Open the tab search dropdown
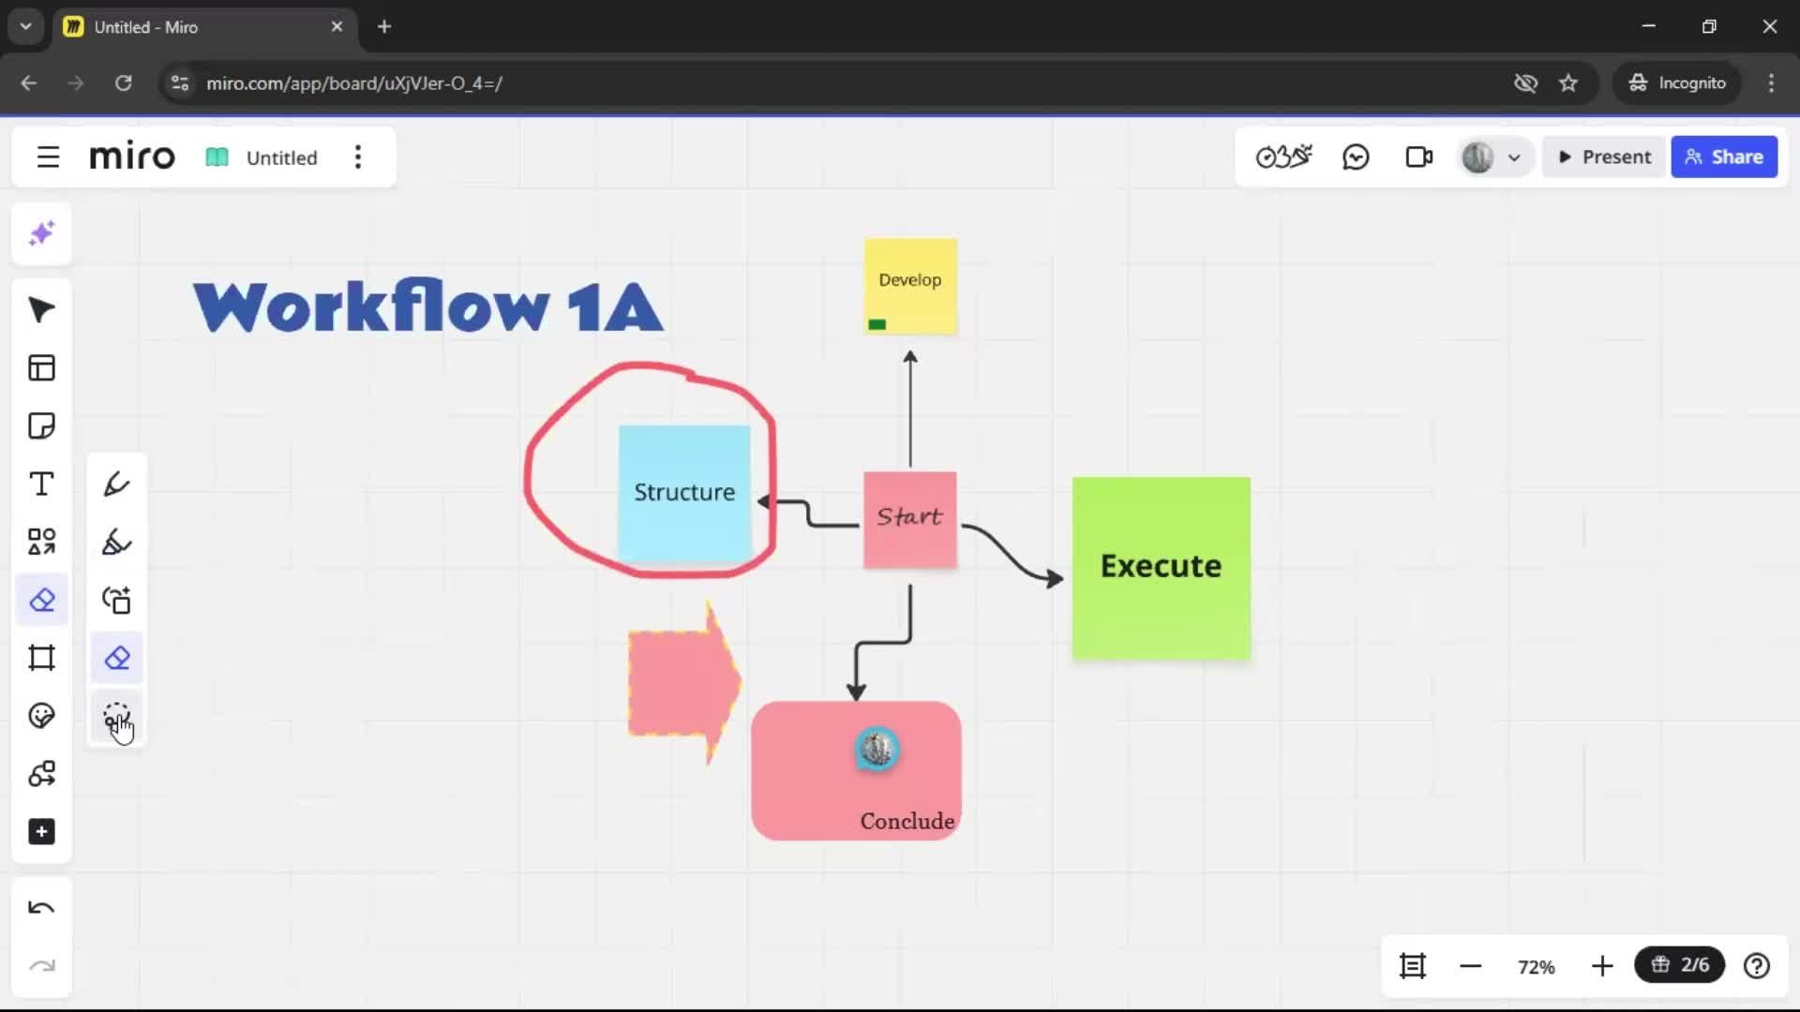1800x1012 pixels. [26, 27]
